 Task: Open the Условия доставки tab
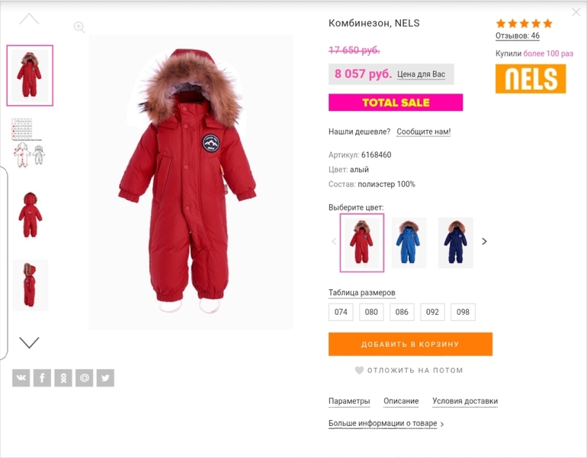click(465, 401)
